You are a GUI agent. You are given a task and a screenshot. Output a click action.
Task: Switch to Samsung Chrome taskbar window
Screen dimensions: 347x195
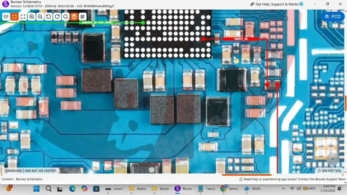pyautogui.click(x=229, y=189)
